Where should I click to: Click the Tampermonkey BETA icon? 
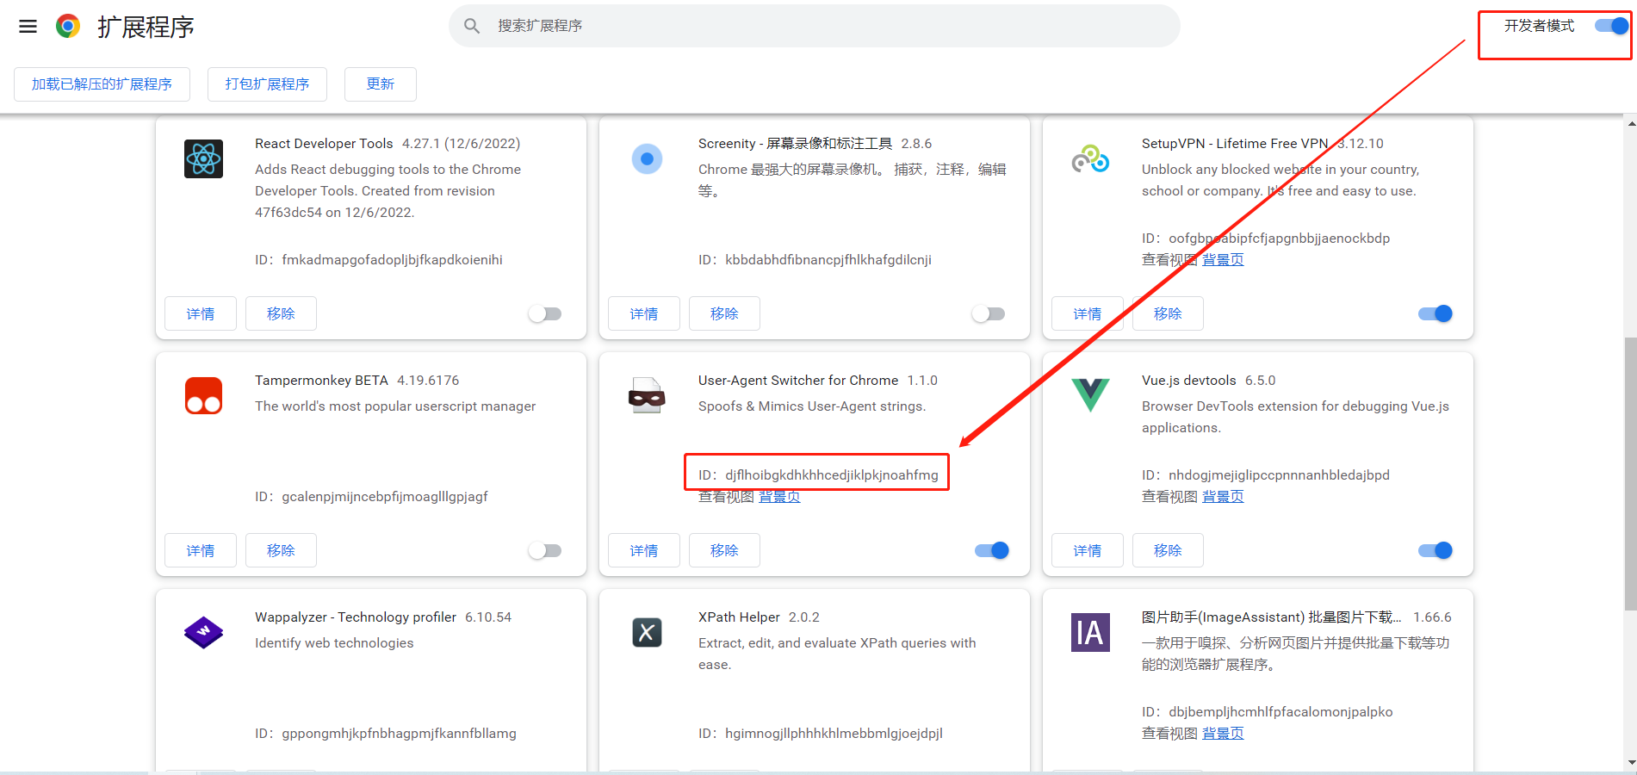click(x=204, y=395)
